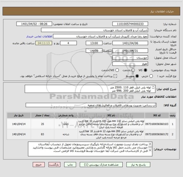Viewport: 183px width, 177px height.
Task: Click the request creator field
Action: click(100, 36)
